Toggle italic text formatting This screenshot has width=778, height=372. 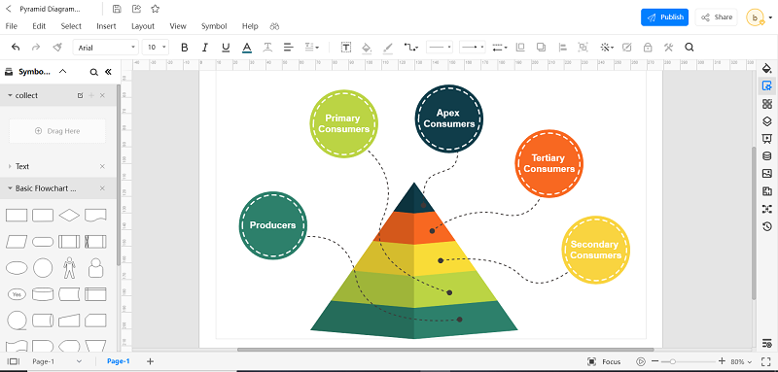(x=205, y=48)
